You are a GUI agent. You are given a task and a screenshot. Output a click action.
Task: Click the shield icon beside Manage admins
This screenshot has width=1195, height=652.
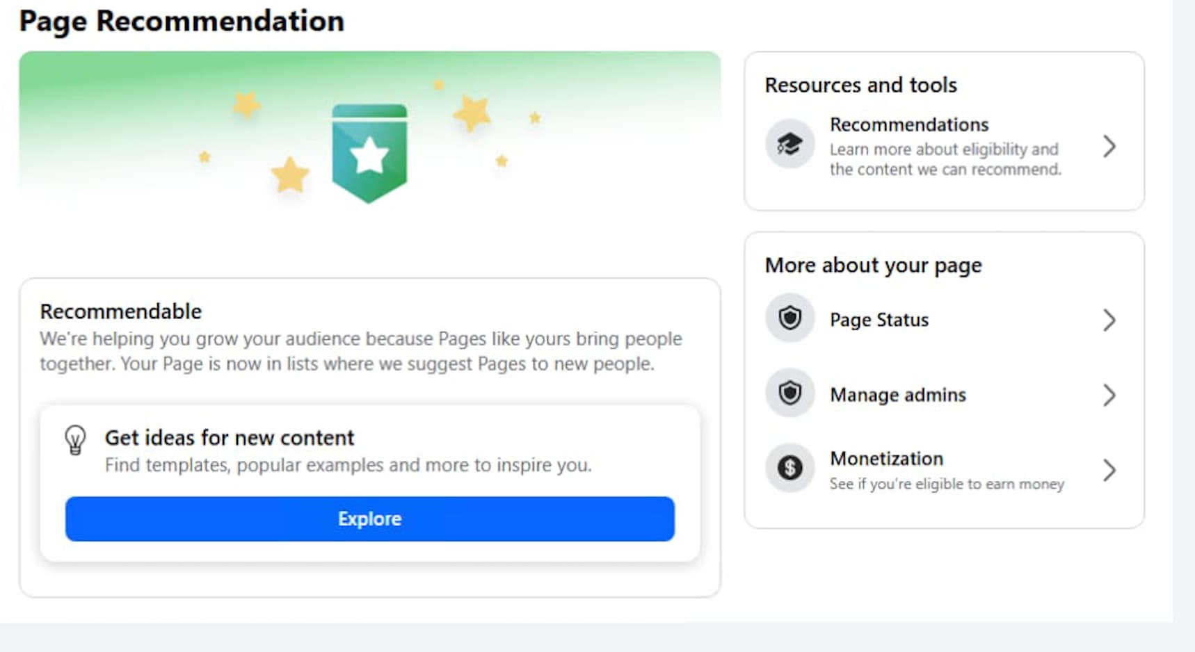(789, 394)
